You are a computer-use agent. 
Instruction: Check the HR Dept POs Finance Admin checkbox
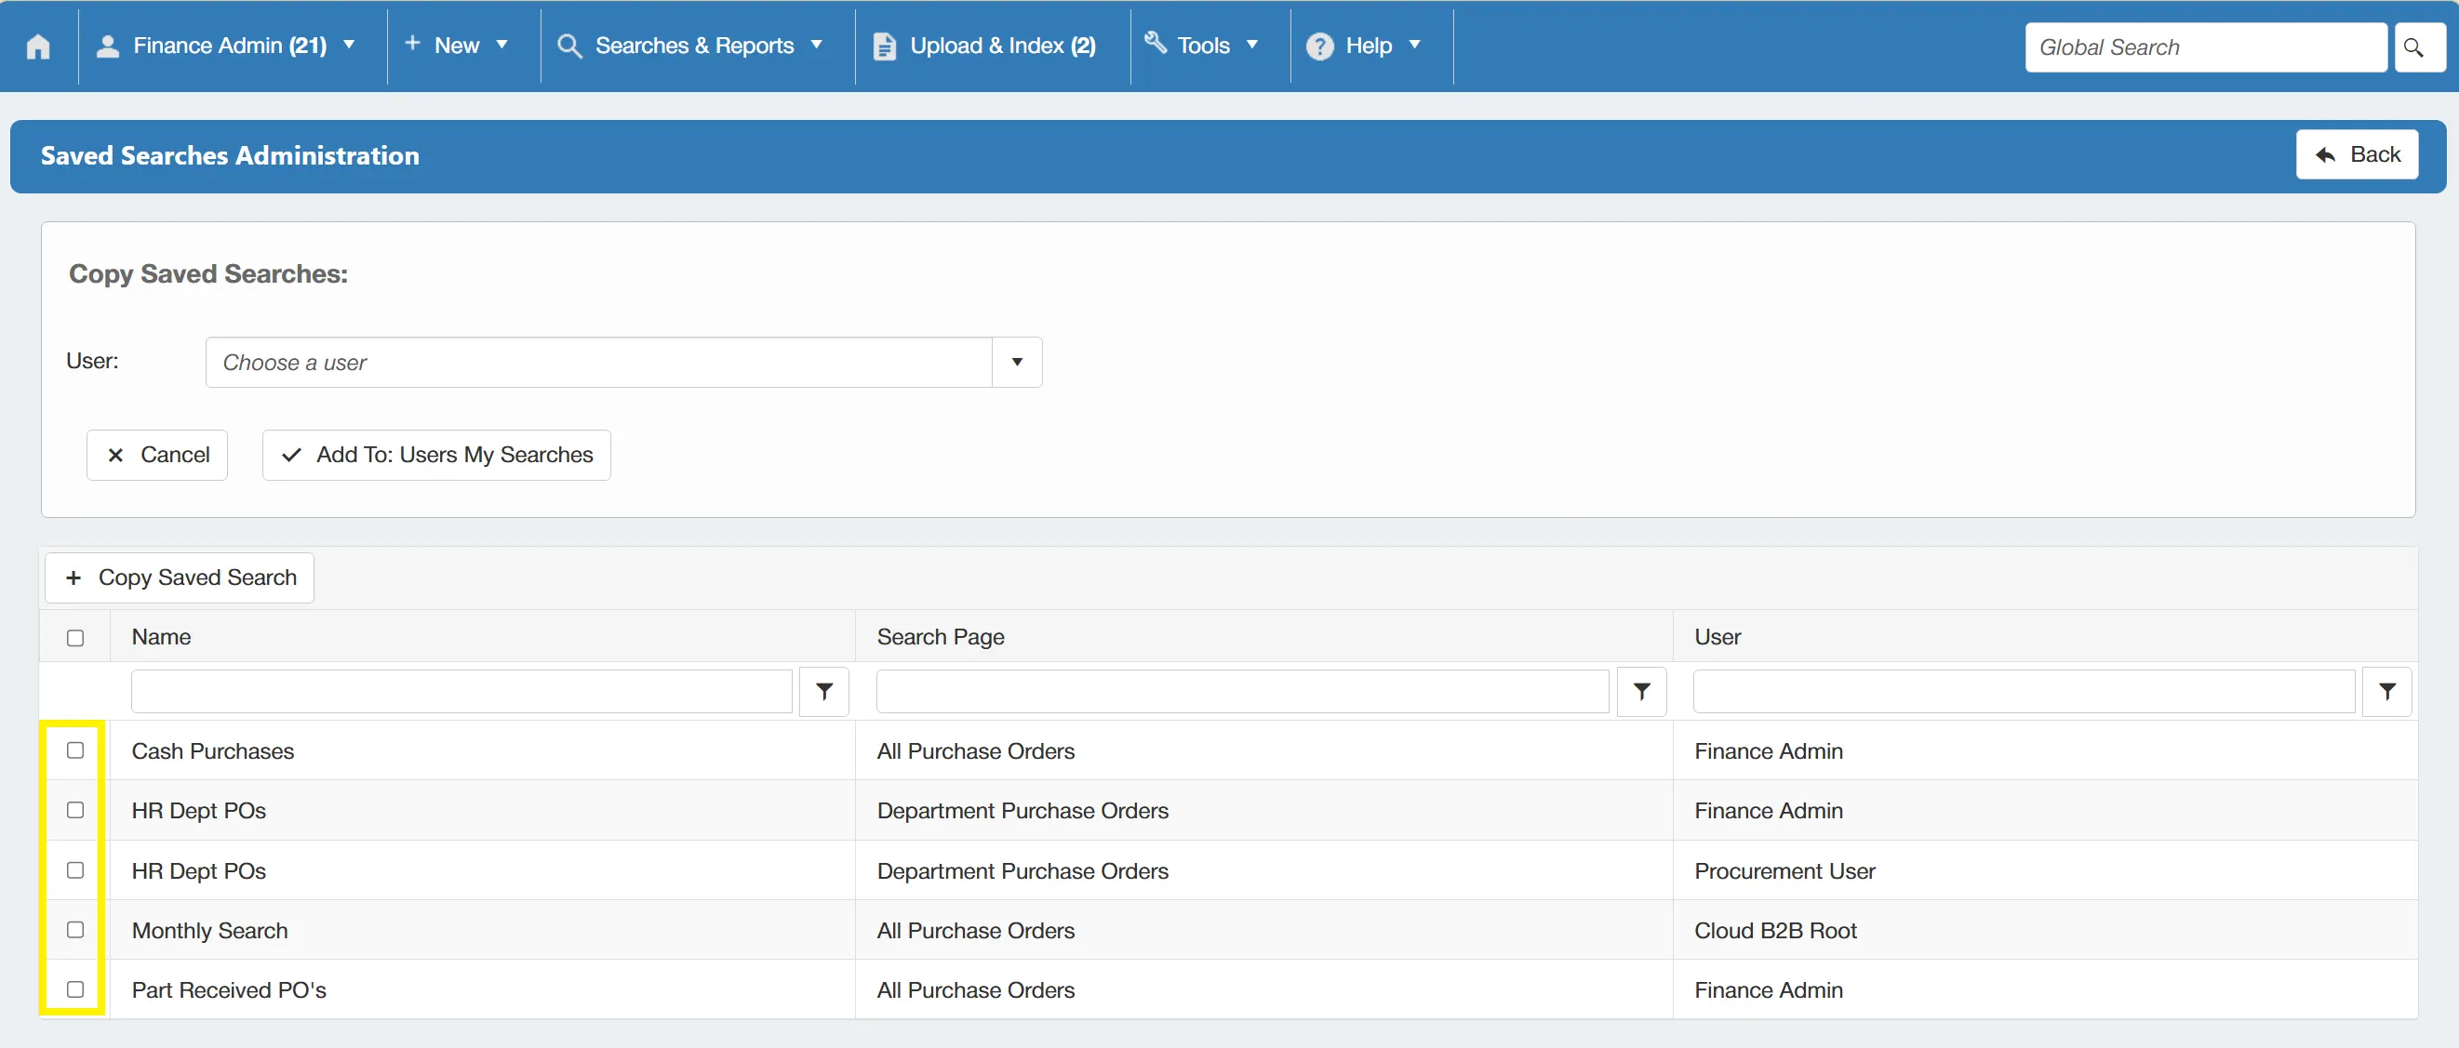point(75,809)
